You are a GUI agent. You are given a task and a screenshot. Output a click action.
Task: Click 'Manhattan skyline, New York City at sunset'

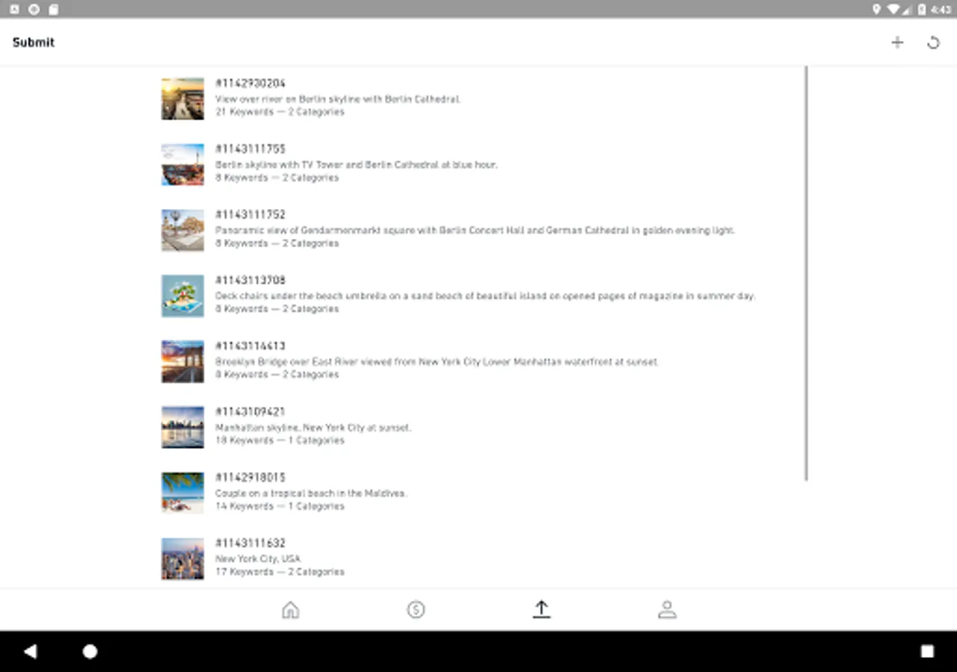point(313,428)
